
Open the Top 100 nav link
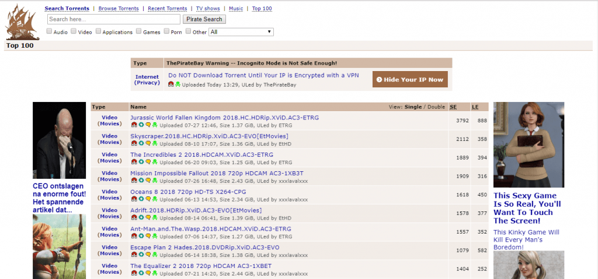tap(262, 8)
